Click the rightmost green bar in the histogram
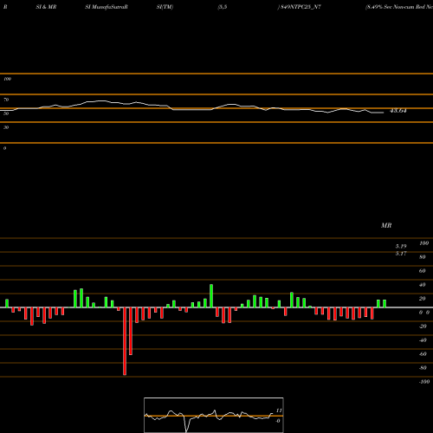 tap(385, 304)
